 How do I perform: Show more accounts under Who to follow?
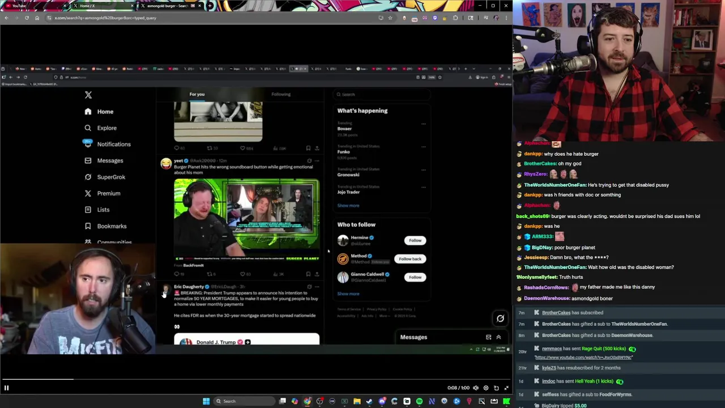(348, 294)
